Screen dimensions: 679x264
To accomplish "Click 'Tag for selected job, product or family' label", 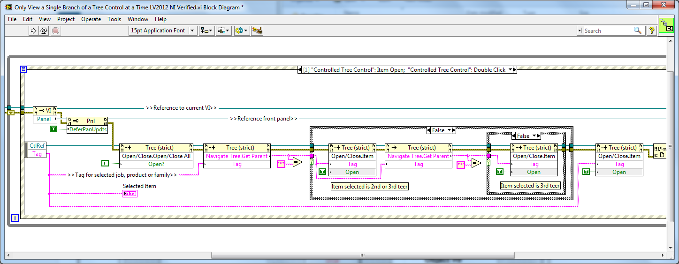I will pos(122,175).
